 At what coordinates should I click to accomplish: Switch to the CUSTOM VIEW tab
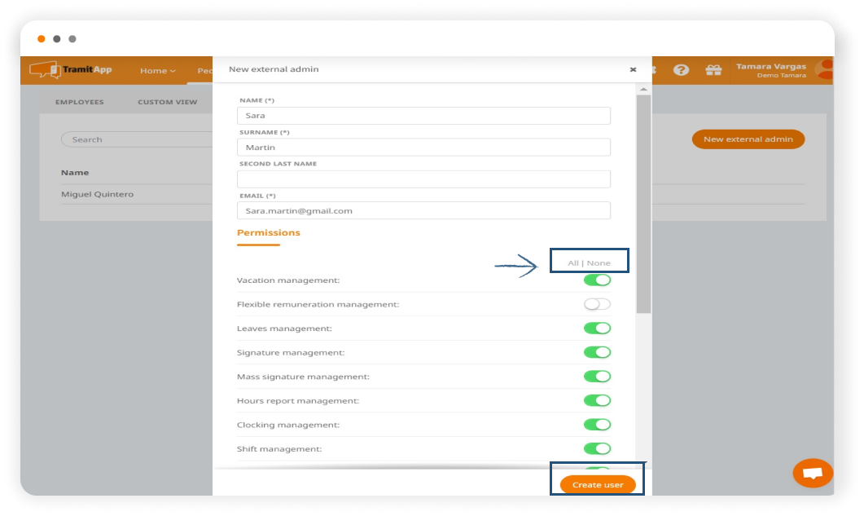click(167, 102)
